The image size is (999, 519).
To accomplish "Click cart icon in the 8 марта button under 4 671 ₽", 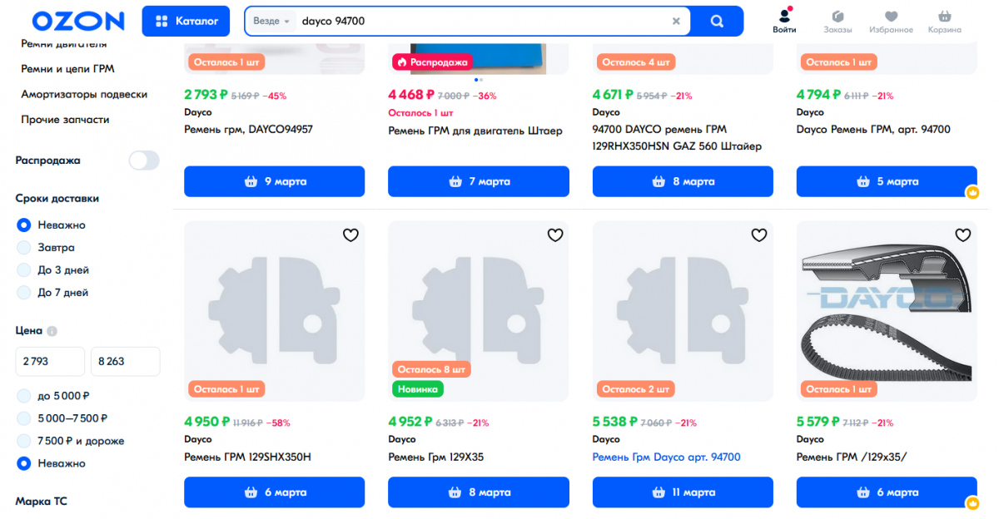I will [659, 181].
